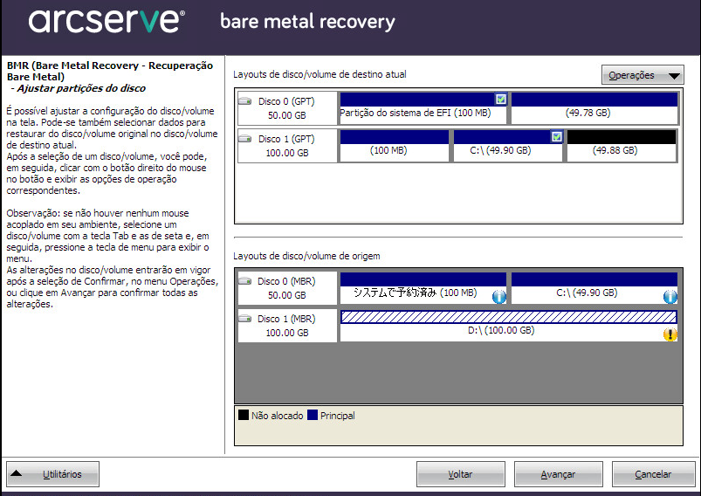Click the Cancelar button
The image size is (701, 496).
click(653, 474)
